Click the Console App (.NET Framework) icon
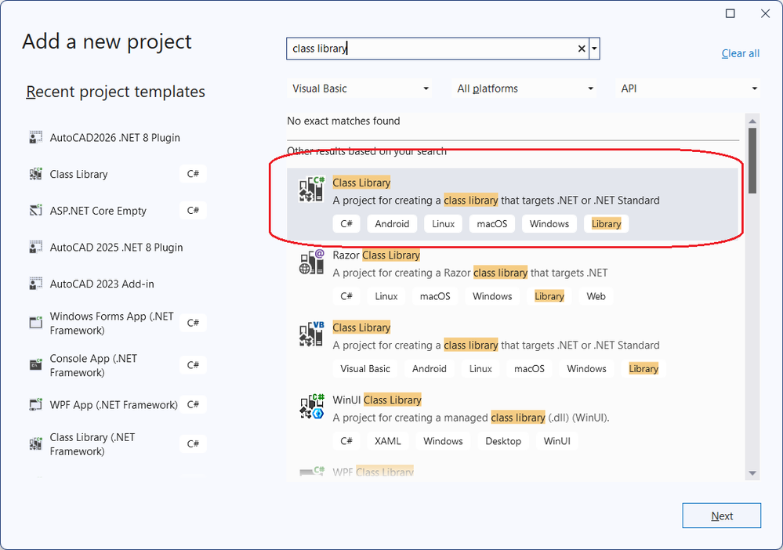This screenshot has height=550, width=783. [35, 365]
